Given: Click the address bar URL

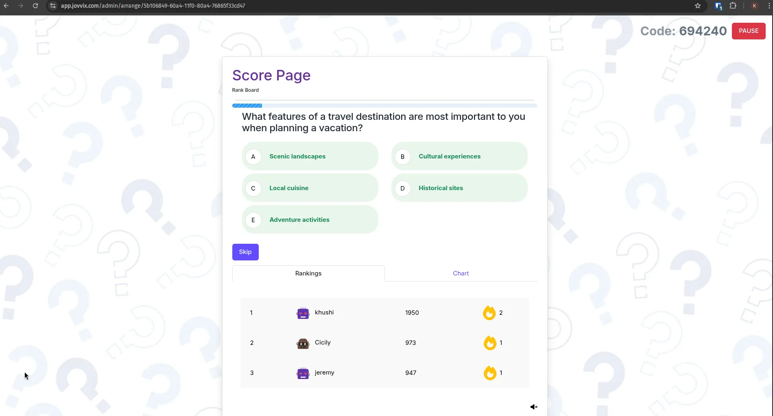Looking at the screenshot, I should click(x=153, y=6).
